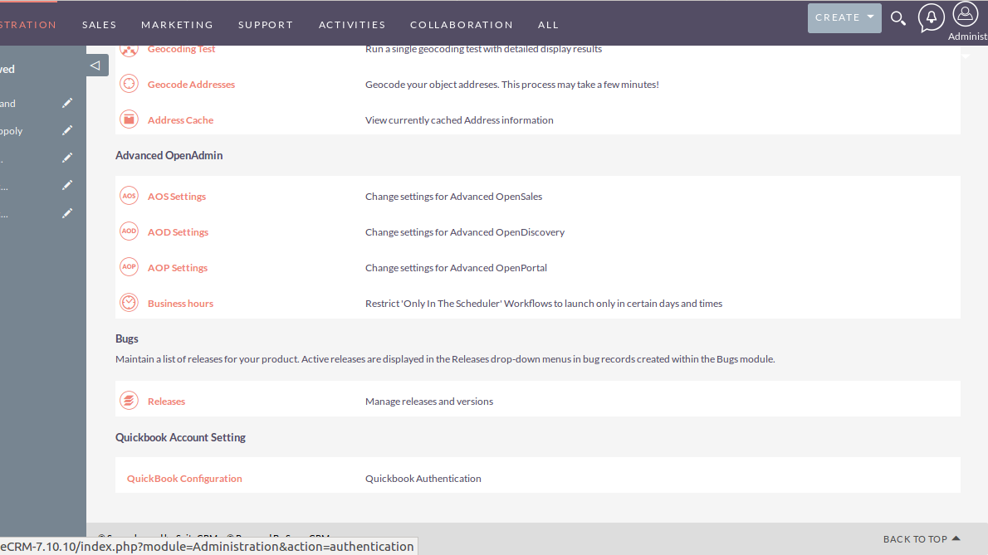This screenshot has width=988, height=555.
Task: Open the COLLABORATION menu
Action: click(x=462, y=25)
